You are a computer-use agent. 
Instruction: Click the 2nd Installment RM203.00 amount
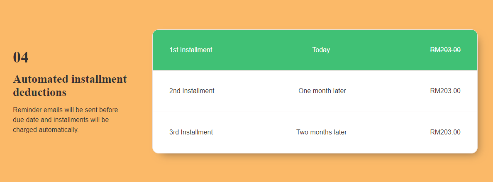click(x=445, y=91)
